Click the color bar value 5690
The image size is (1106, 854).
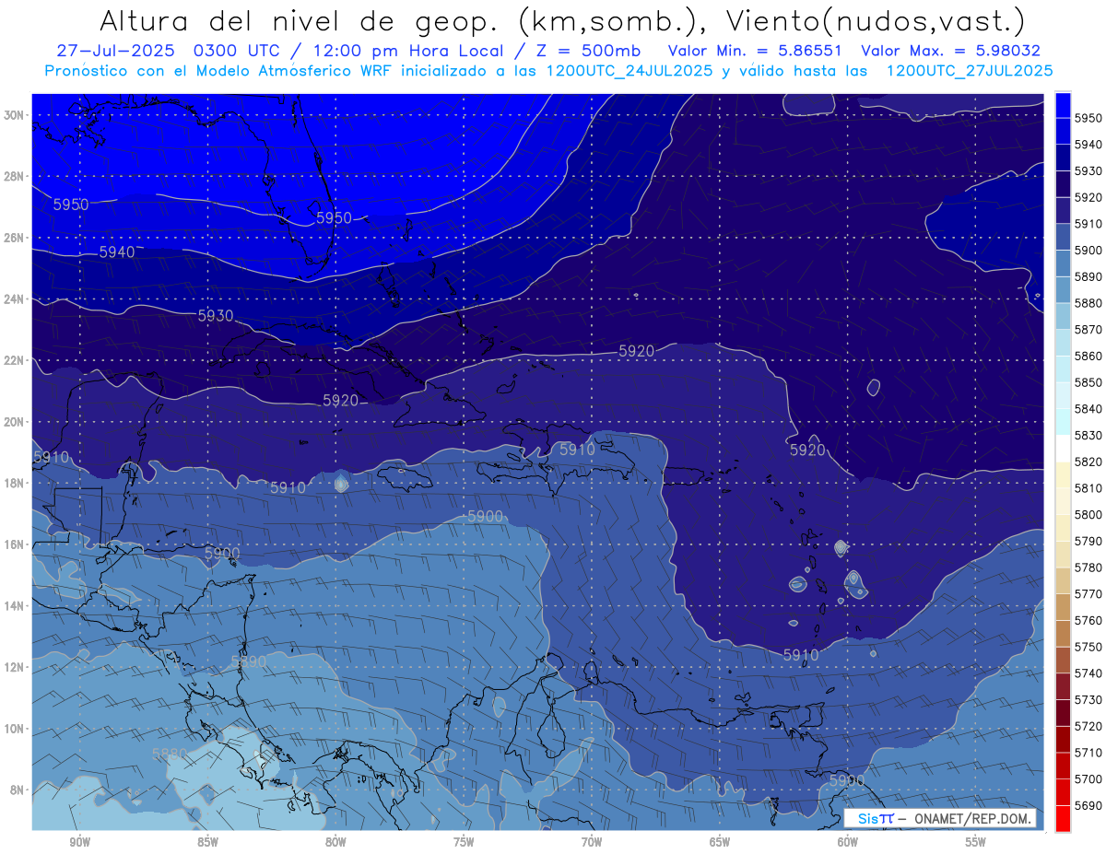pyautogui.click(x=1088, y=806)
